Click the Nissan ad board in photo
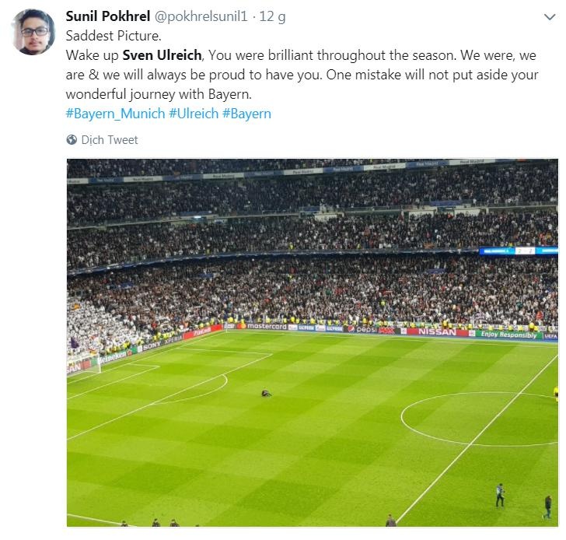Image resolution: width=566 pixels, height=540 pixels. (x=437, y=331)
